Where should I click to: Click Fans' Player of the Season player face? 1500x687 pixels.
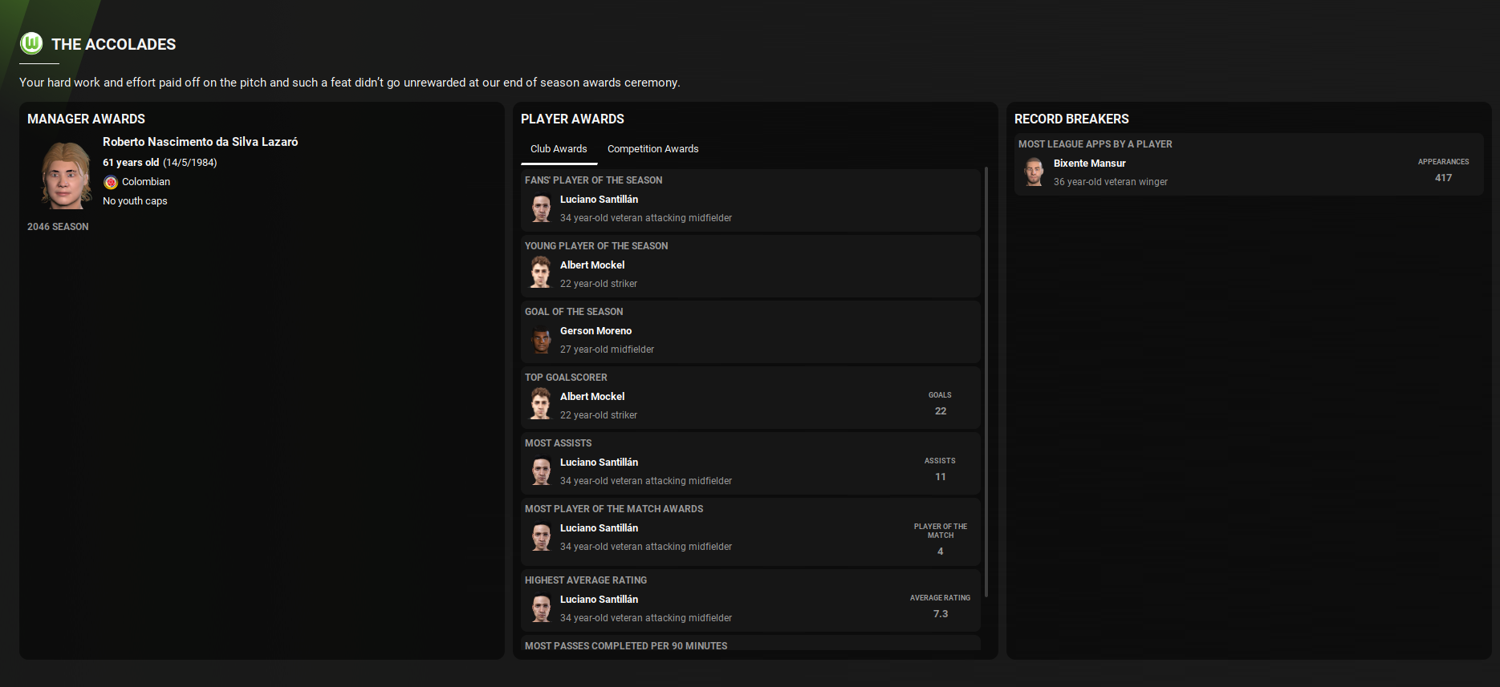tap(542, 208)
